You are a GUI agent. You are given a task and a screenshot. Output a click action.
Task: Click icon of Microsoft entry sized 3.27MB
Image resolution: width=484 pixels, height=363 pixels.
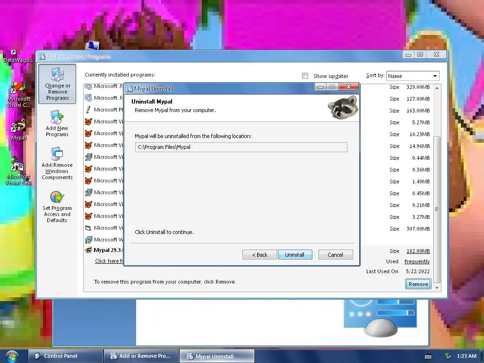click(88, 216)
